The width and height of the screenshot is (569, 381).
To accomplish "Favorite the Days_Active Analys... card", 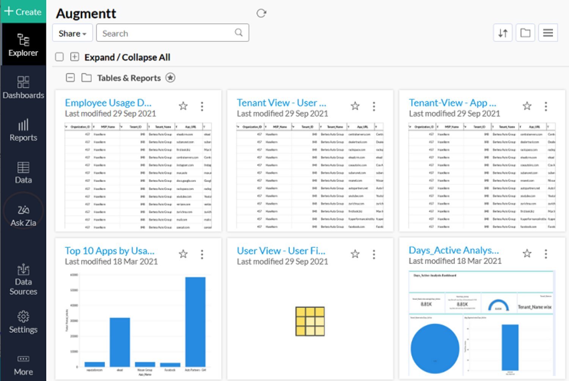I will 527,254.
